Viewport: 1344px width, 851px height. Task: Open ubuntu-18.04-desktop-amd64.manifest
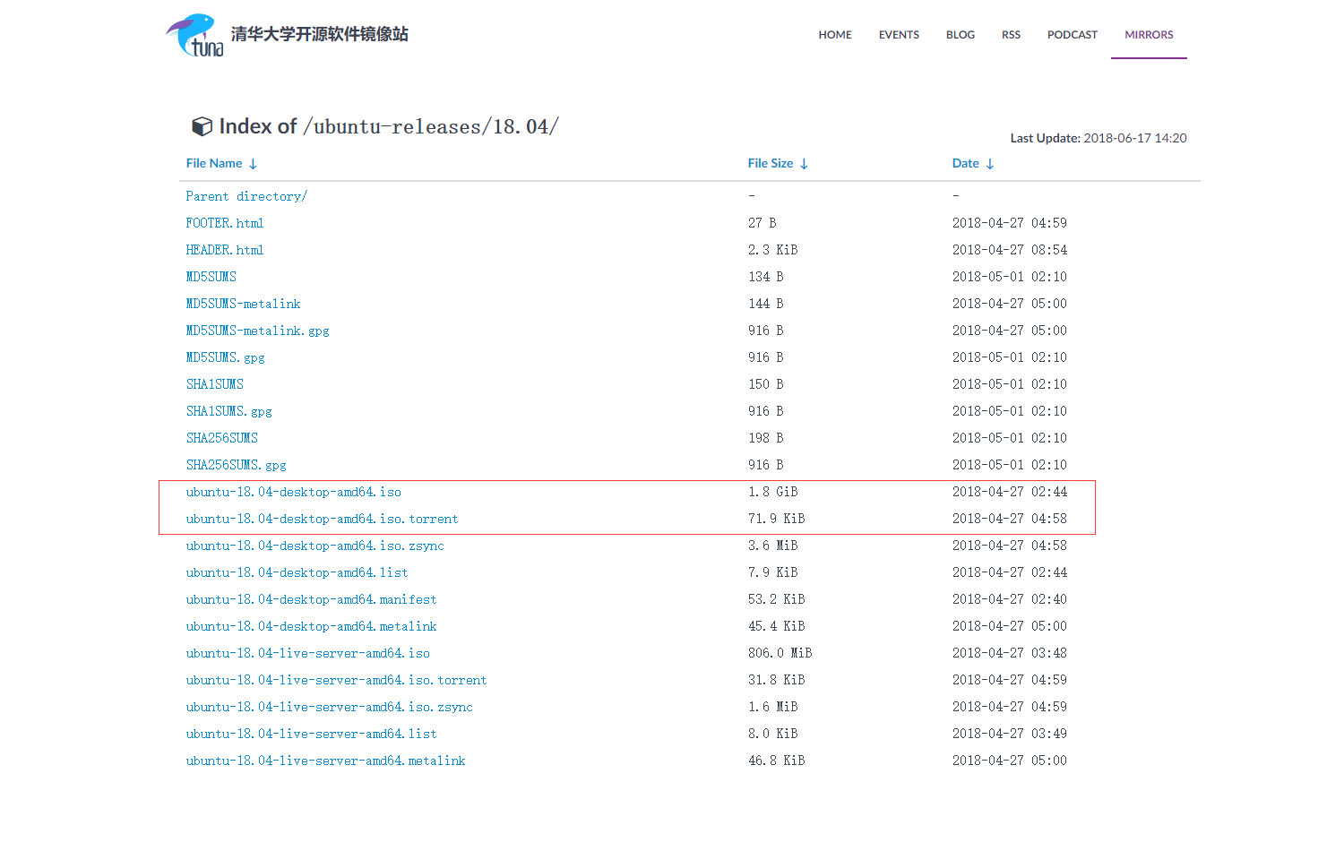pyautogui.click(x=311, y=599)
